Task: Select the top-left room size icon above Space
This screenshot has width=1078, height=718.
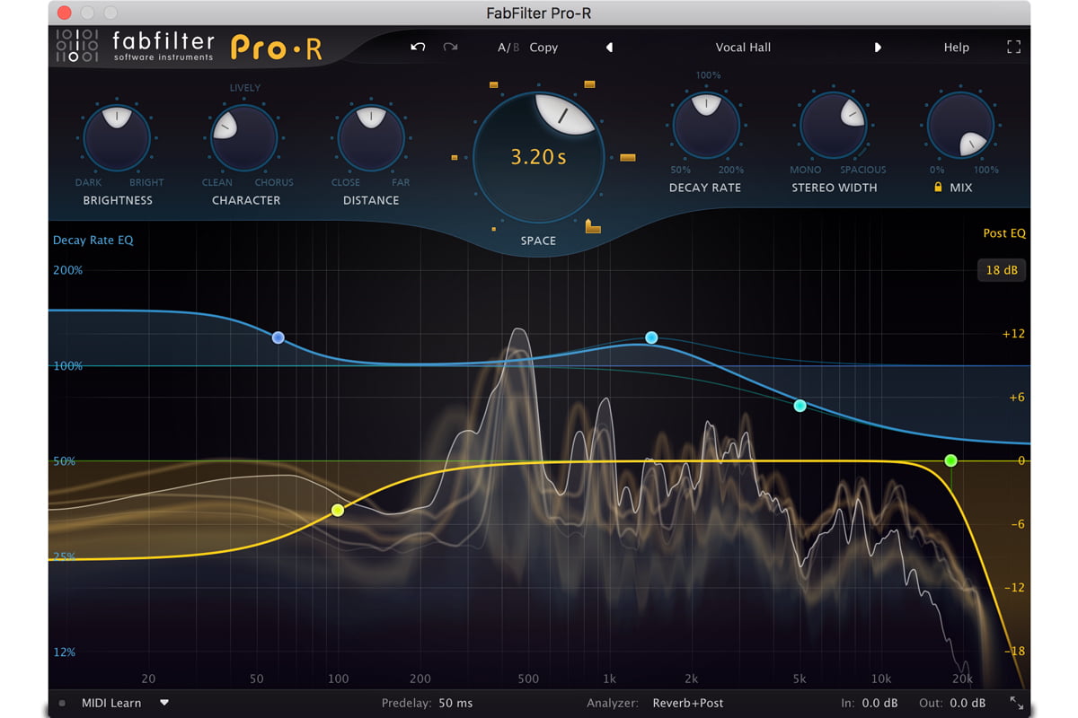Action: pyautogui.click(x=493, y=85)
